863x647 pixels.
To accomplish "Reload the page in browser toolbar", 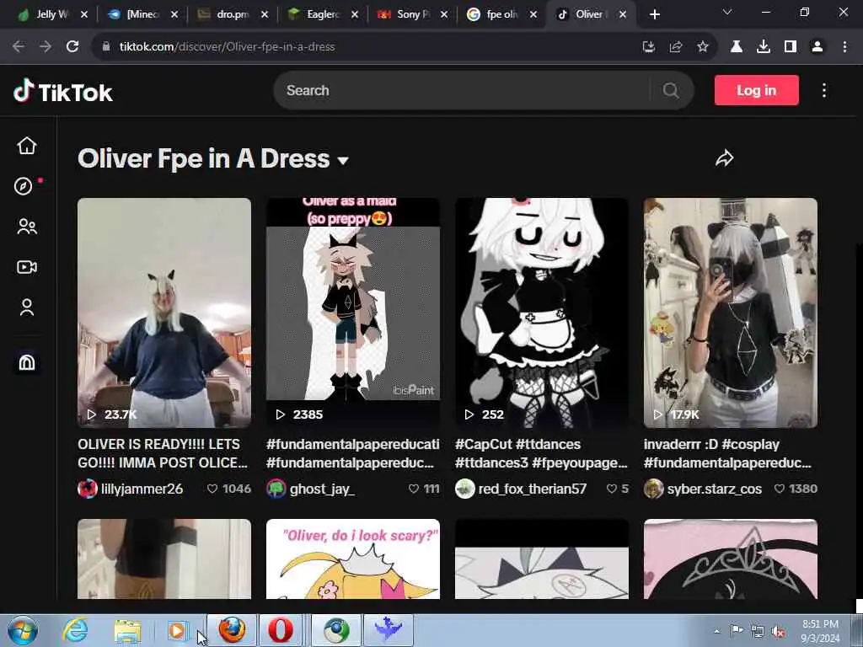I will 72,46.
